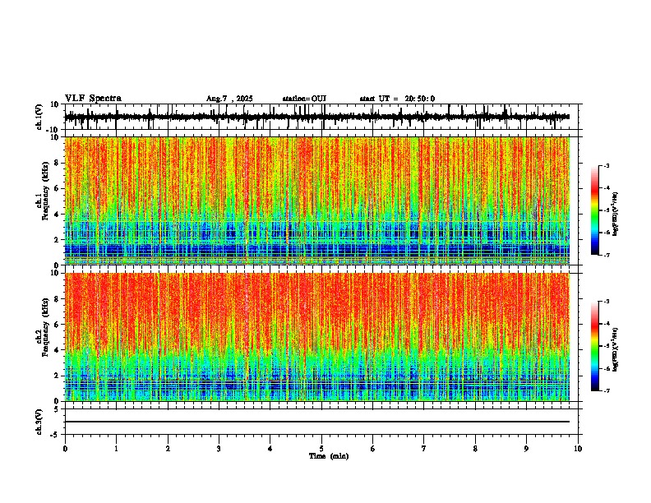This screenshot has height=503, width=651.
Task: Click the '-3' label atop ch.1 colorbar
Action: pyautogui.click(x=607, y=165)
